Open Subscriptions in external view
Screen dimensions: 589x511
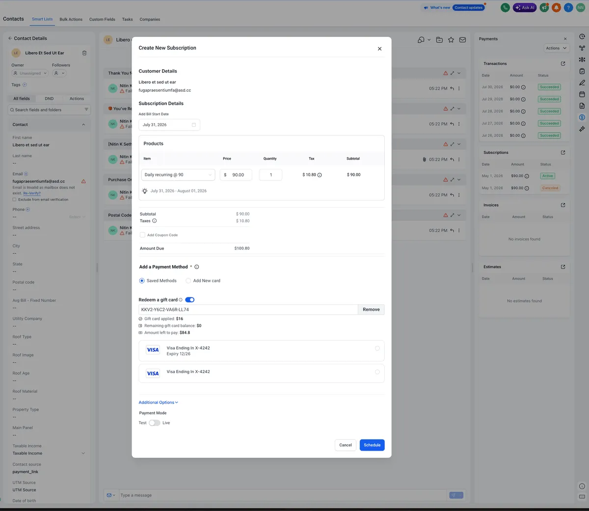pyautogui.click(x=563, y=152)
